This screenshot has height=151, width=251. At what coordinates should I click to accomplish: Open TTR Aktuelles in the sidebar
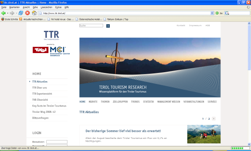(40, 82)
